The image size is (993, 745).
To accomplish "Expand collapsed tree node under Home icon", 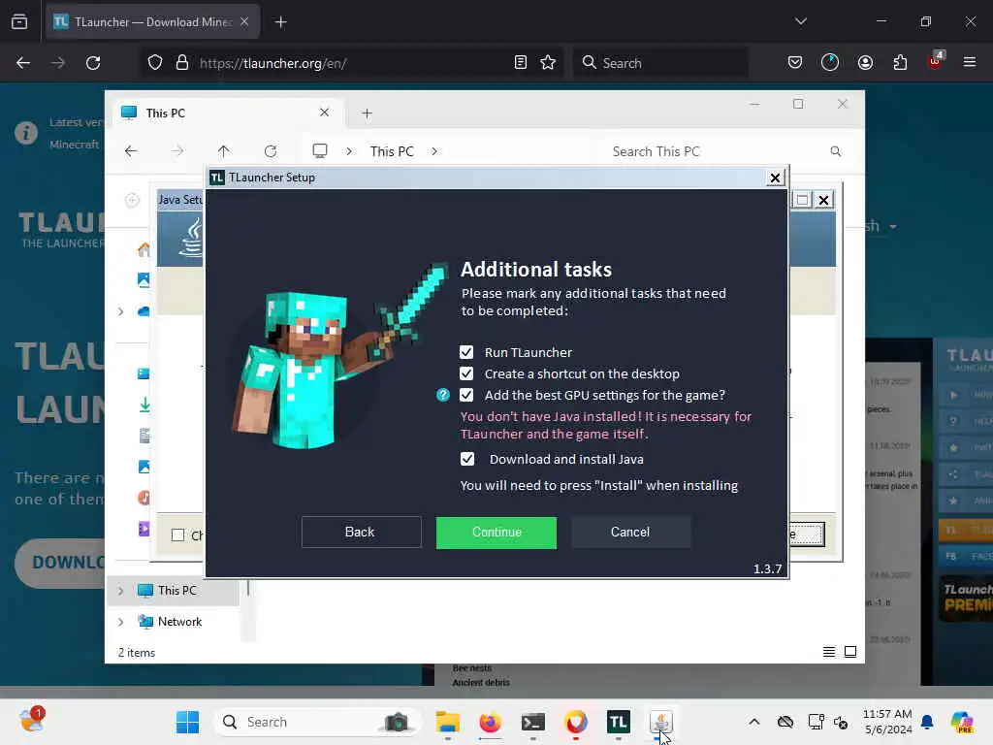I will point(120,311).
